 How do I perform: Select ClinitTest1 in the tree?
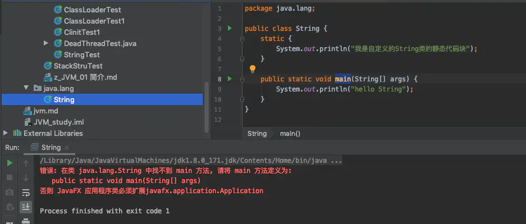pyautogui.click(x=82, y=32)
